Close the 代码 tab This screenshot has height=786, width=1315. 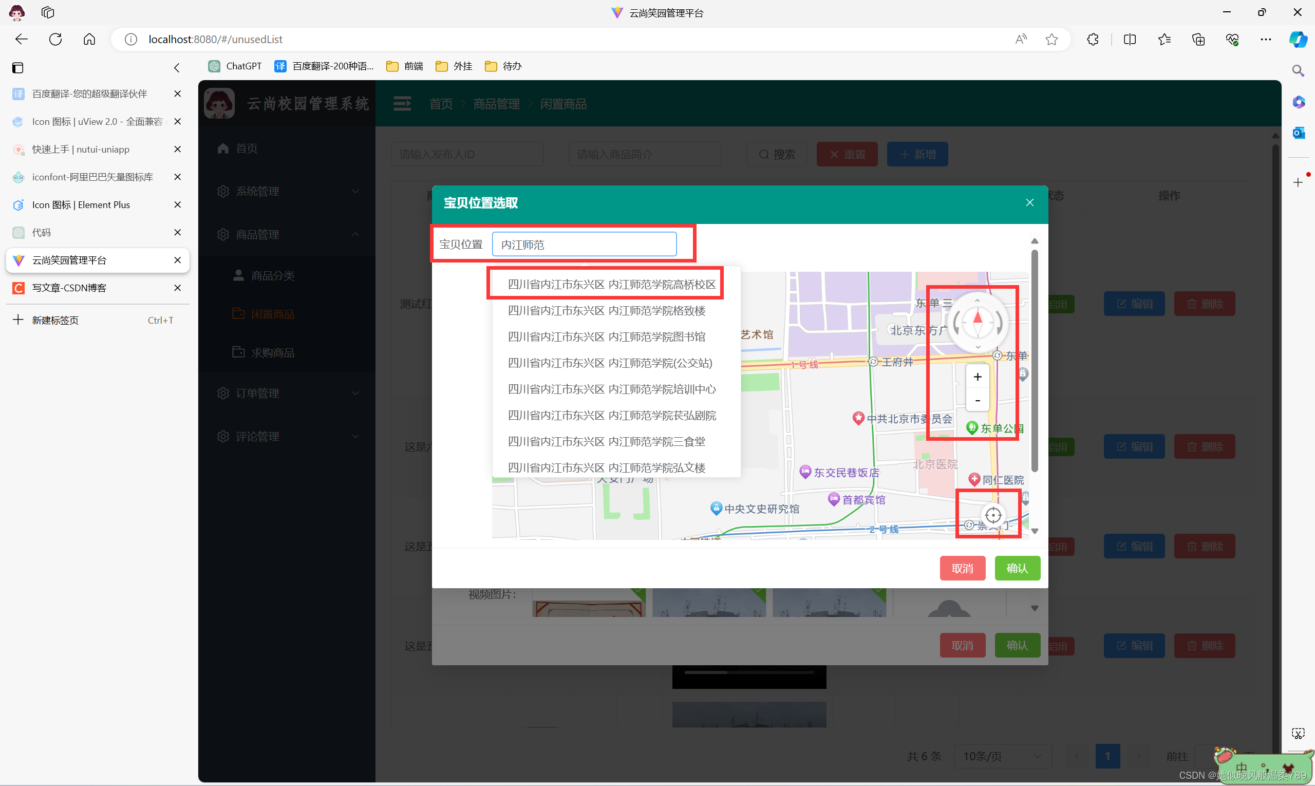(177, 233)
